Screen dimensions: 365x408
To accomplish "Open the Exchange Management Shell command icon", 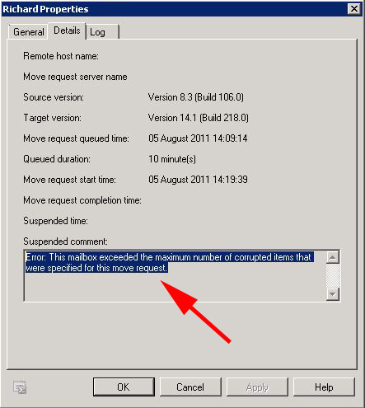I will tap(20, 387).
